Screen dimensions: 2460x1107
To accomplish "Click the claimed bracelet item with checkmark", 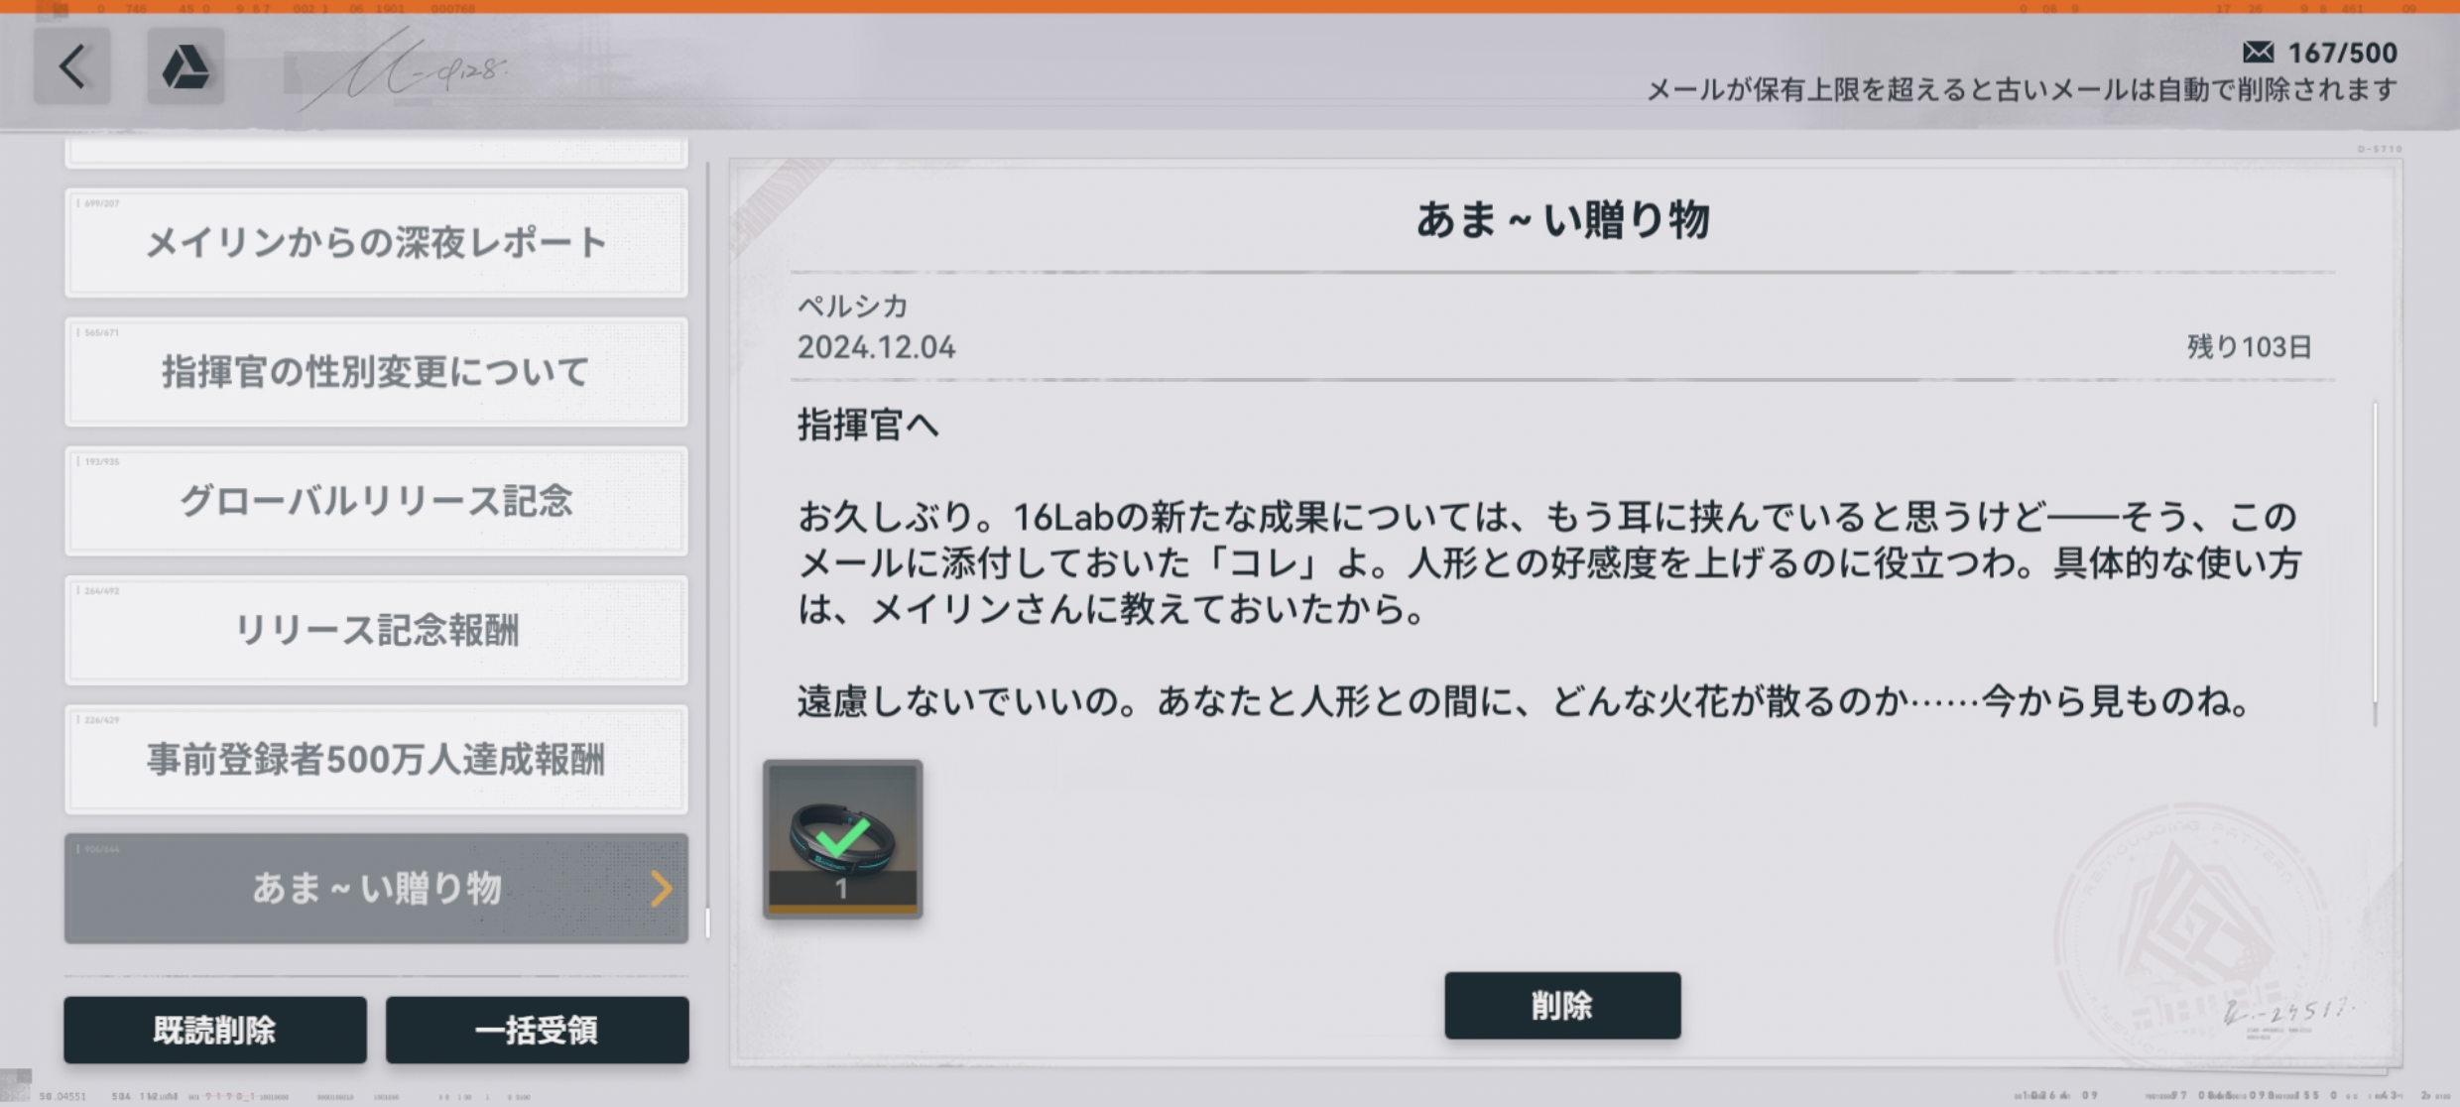I will (842, 839).
